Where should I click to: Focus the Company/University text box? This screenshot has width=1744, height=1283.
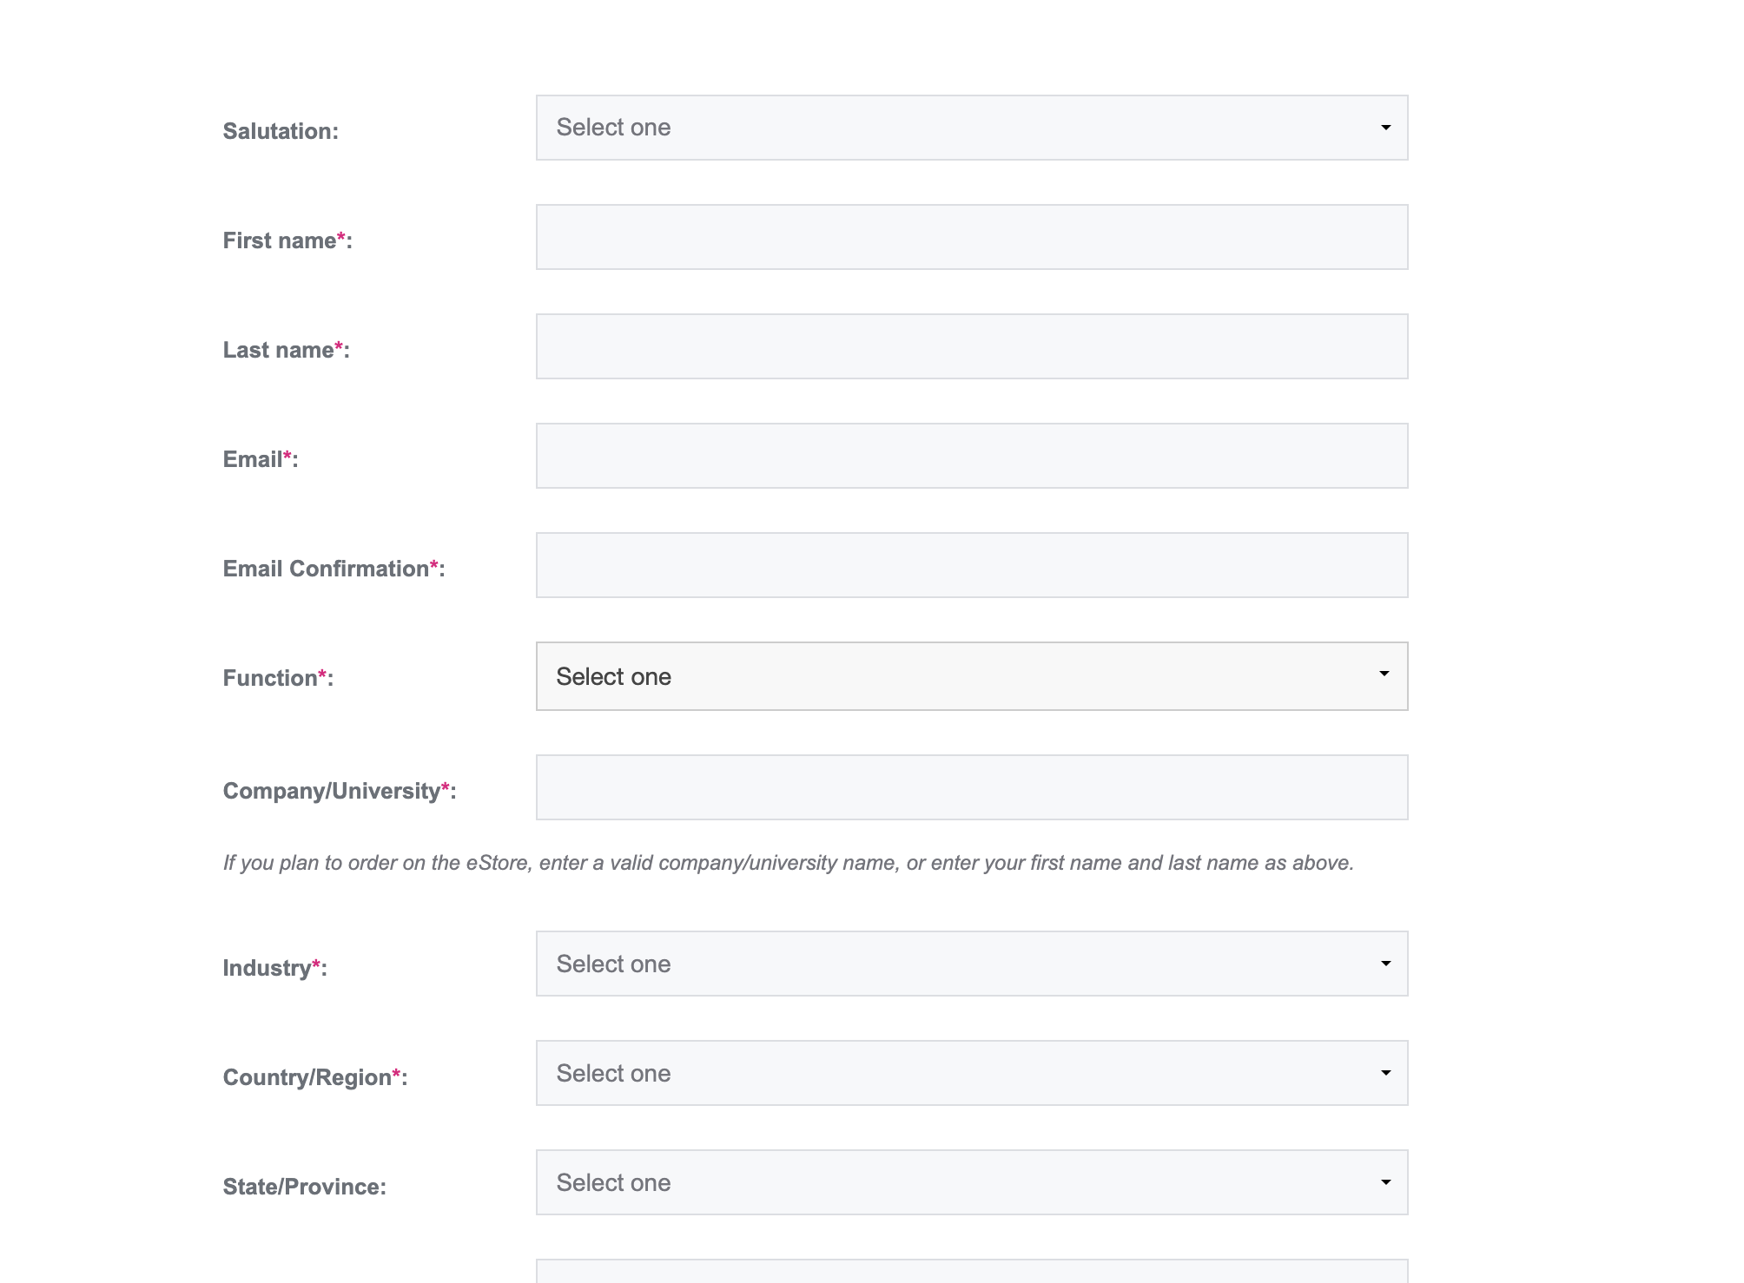point(971,787)
